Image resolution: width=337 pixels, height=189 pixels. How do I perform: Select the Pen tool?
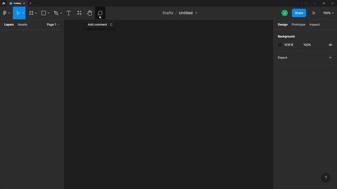click(x=56, y=13)
